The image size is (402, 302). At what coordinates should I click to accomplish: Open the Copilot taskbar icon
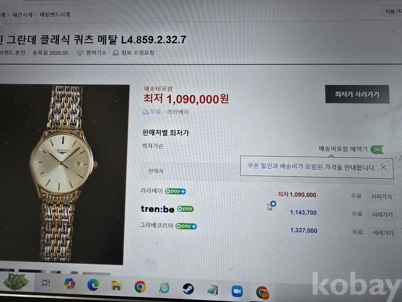coord(70,284)
